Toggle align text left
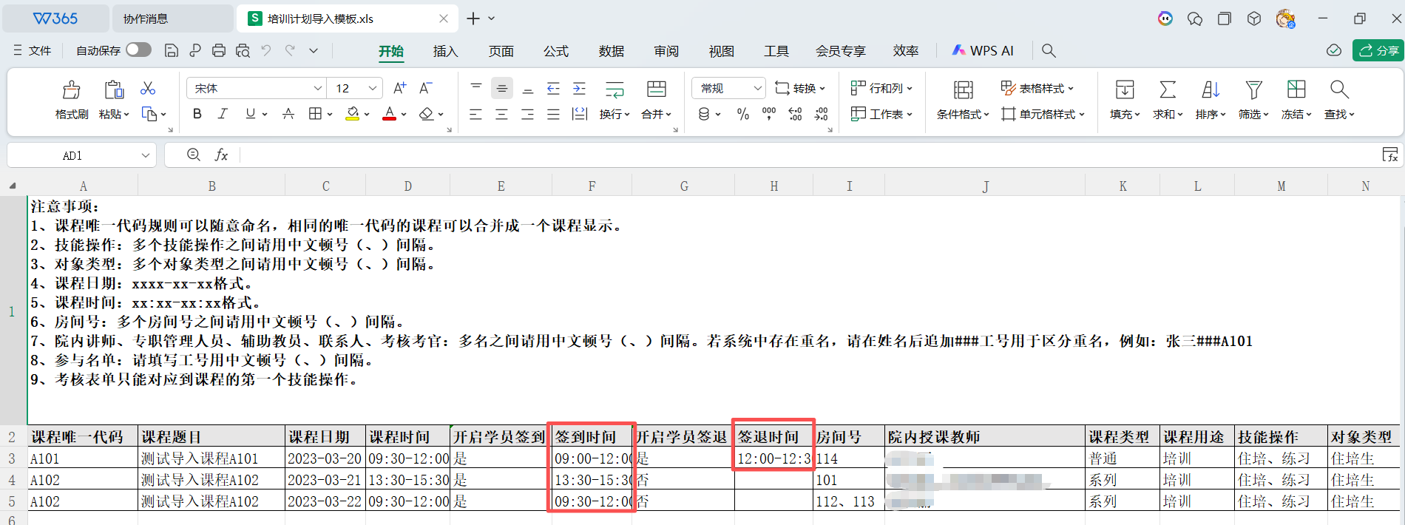The width and height of the screenshot is (1405, 525). 475,114
